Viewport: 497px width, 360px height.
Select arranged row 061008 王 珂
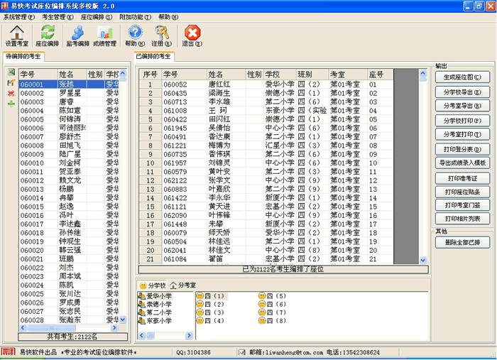tap(266, 111)
